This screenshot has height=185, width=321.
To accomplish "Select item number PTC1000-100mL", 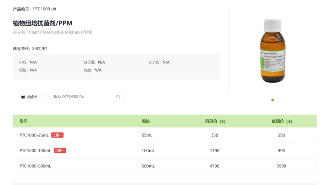I will 35,151.
